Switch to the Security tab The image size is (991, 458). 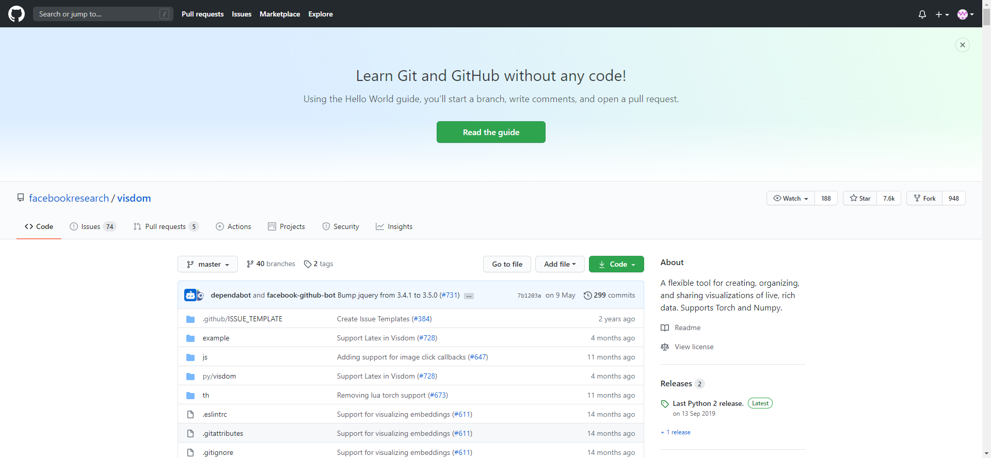341,226
